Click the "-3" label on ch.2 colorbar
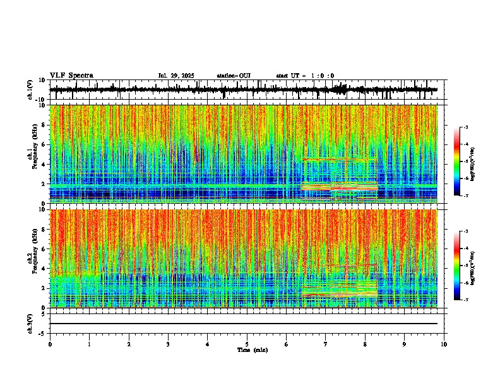This screenshot has height=386, width=500. coord(465,231)
